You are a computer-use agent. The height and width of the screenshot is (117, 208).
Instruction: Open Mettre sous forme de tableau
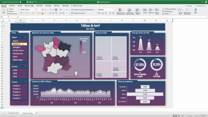coord(130,11)
